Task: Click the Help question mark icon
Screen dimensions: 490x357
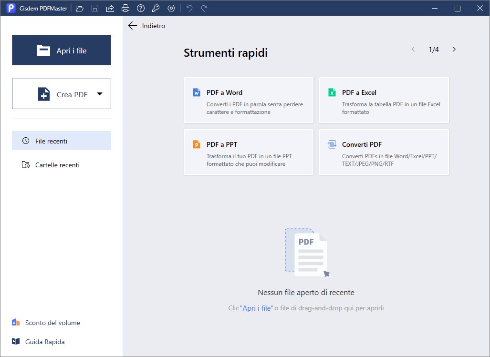Action: tap(140, 8)
